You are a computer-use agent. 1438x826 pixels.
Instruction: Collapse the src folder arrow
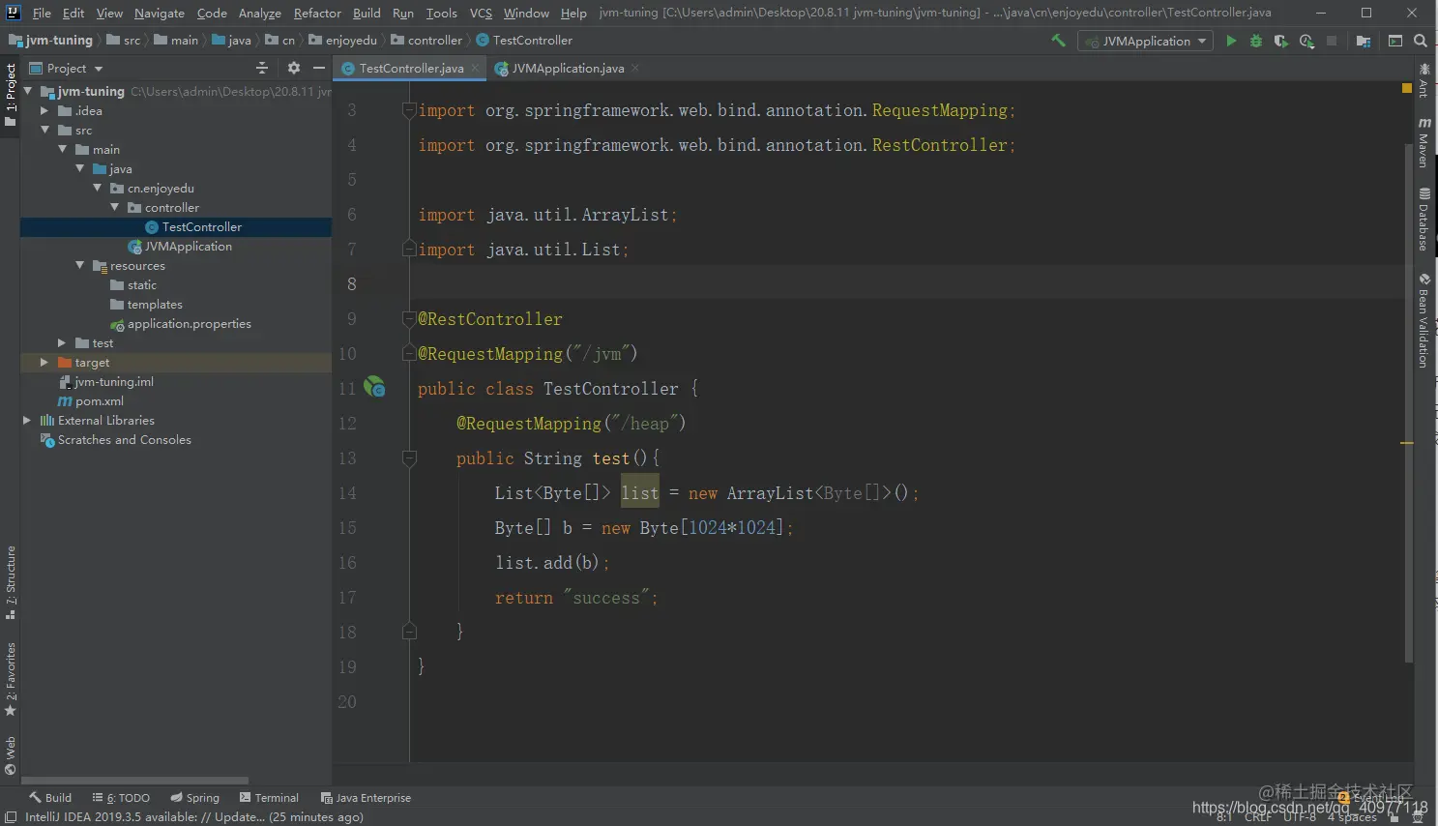[x=44, y=130]
